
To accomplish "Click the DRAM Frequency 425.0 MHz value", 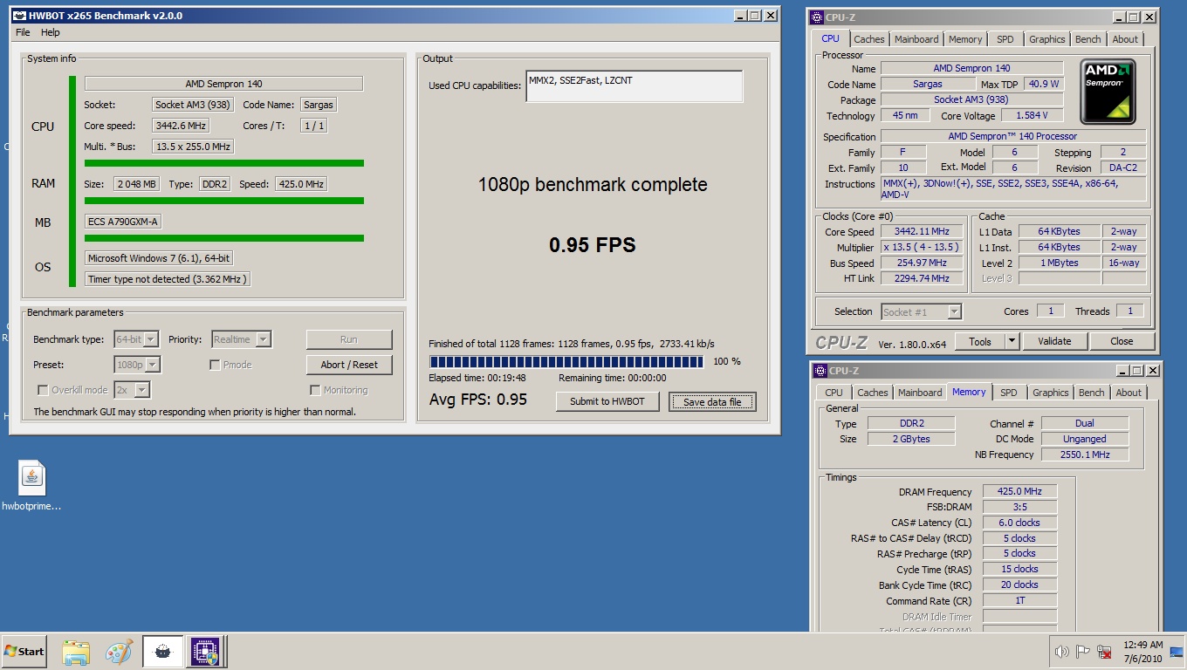I will click(x=1019, y=491).
